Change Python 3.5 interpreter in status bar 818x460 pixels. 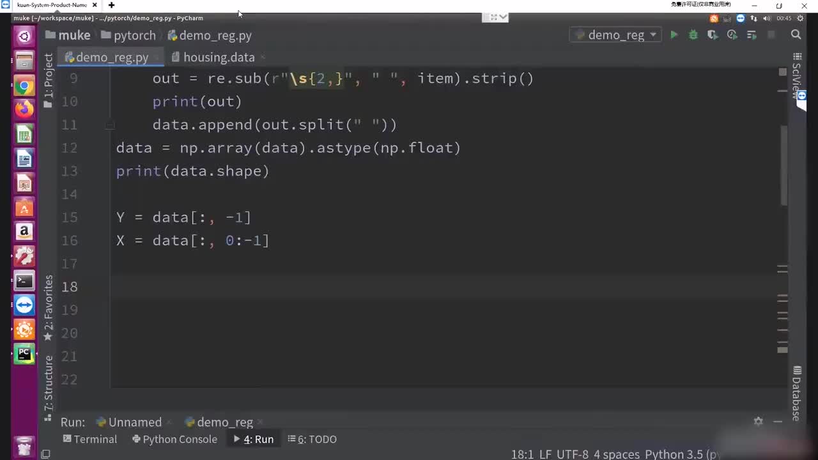(x=683, y=454)
